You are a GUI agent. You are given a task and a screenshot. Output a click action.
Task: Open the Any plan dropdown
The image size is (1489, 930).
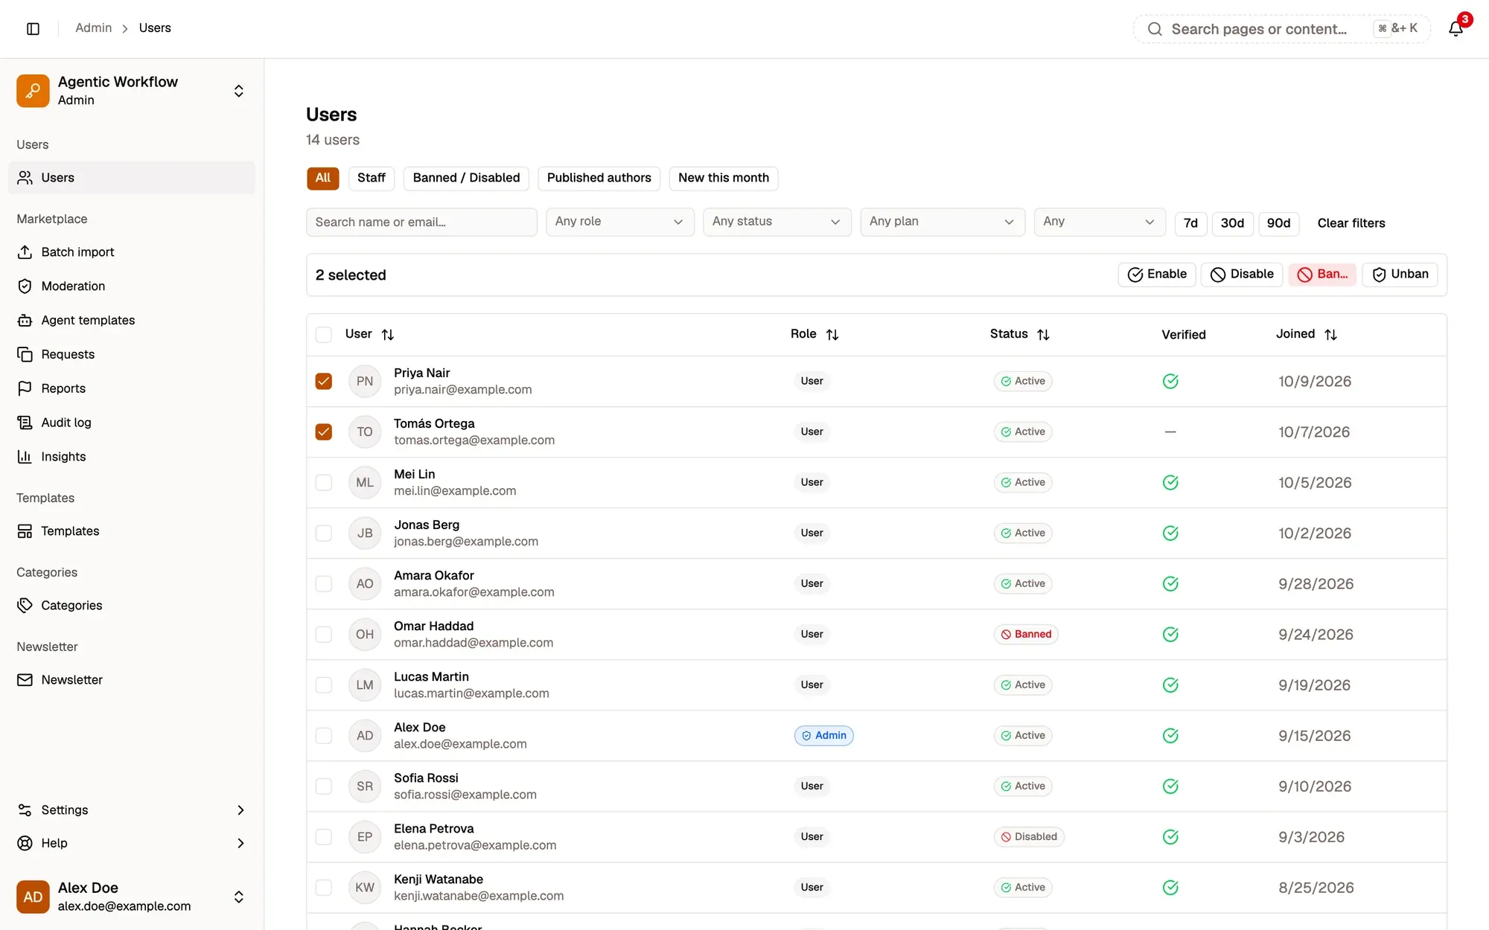point(943,222)
